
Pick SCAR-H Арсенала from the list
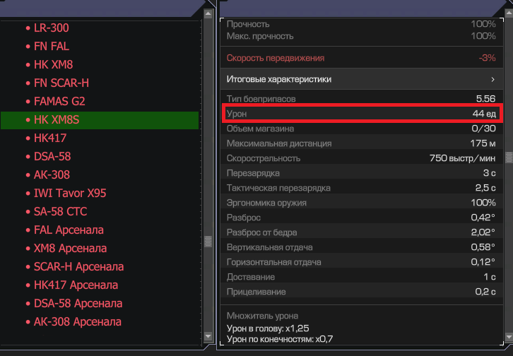pos(78,266)
